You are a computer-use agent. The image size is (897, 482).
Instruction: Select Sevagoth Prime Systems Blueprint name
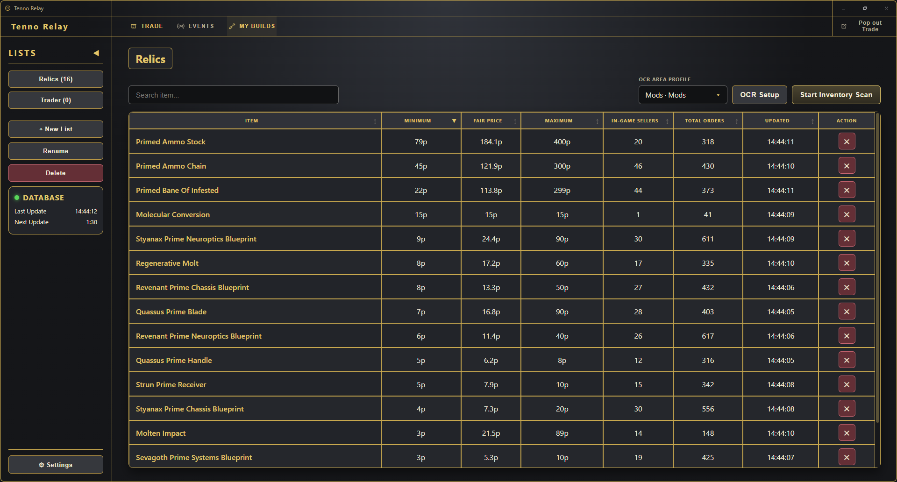[x=194, y=457]
